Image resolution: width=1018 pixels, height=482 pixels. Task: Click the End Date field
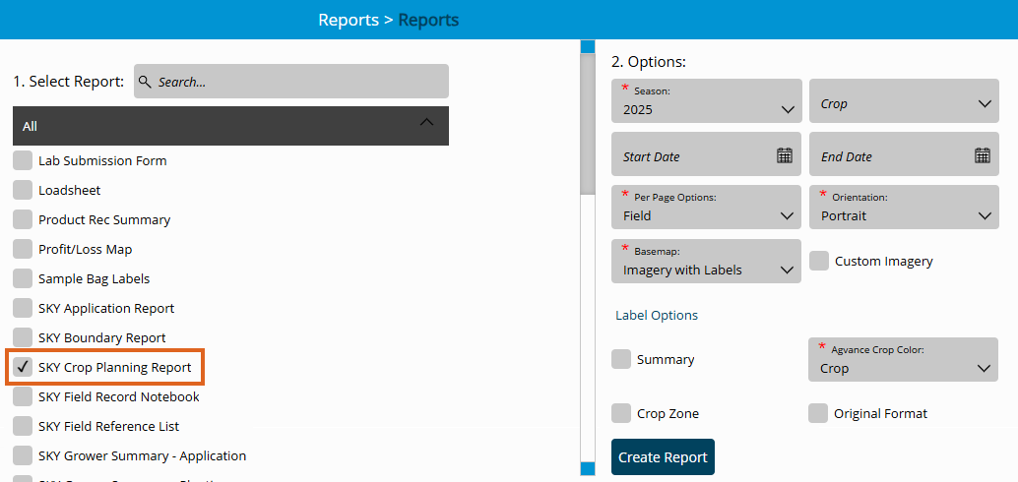point(904,153)
